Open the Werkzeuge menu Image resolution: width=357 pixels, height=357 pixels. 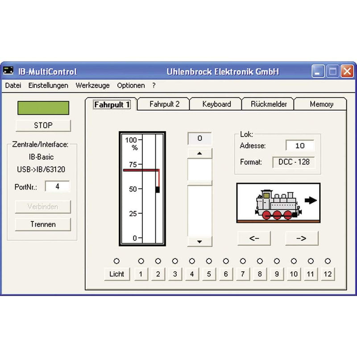point(92,85)
